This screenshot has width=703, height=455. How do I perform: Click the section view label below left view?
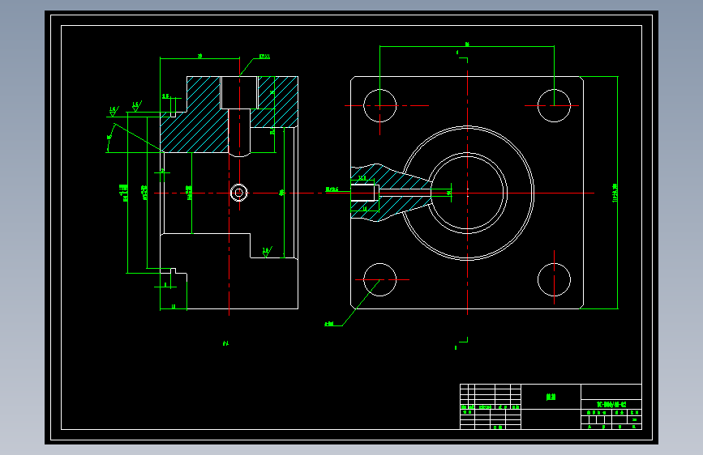pos(225,343)
